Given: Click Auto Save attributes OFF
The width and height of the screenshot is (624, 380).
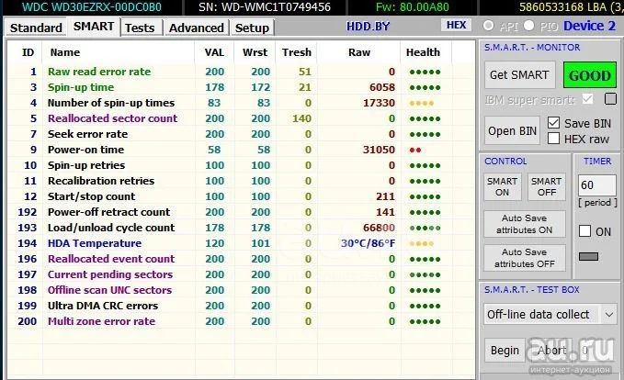Looking at the screenshot, I should pyautogui.click(x=525, y=258).
